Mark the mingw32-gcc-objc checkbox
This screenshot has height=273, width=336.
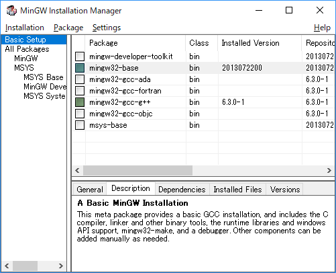pos(80,114)
